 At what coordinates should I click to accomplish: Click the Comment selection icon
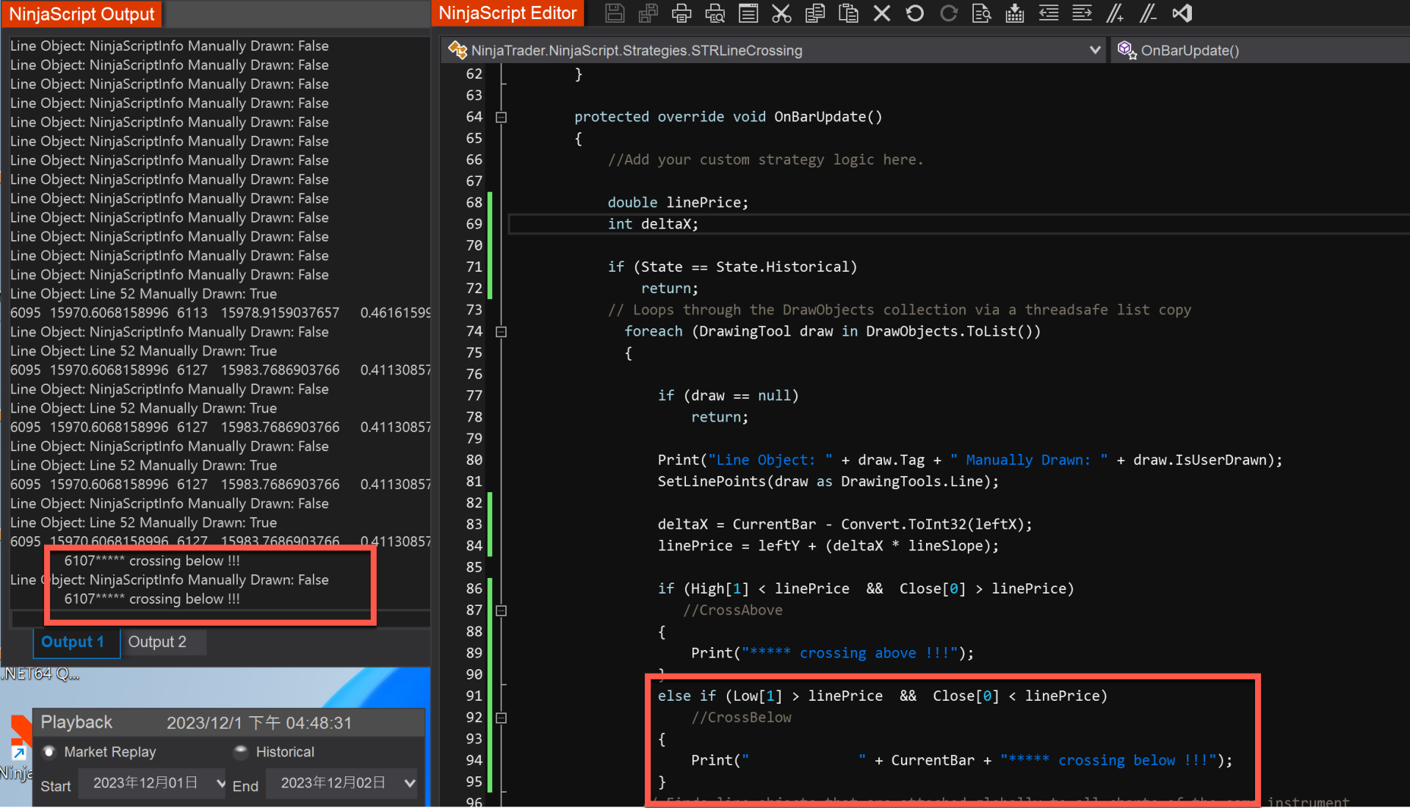[1115, 13]
